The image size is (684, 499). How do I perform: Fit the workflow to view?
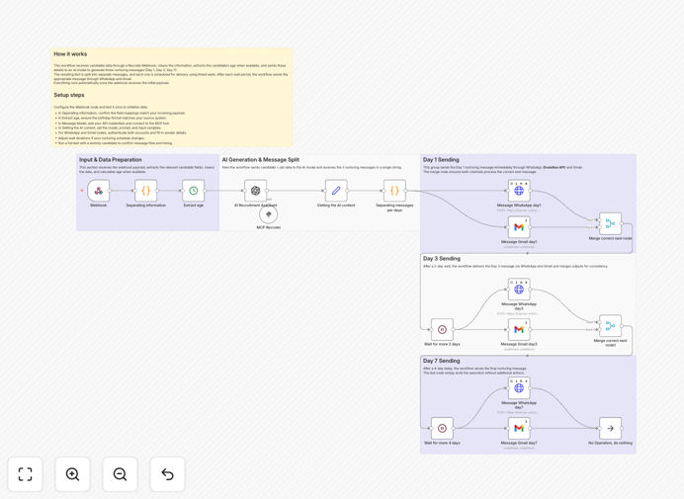(x=26, y=474)
